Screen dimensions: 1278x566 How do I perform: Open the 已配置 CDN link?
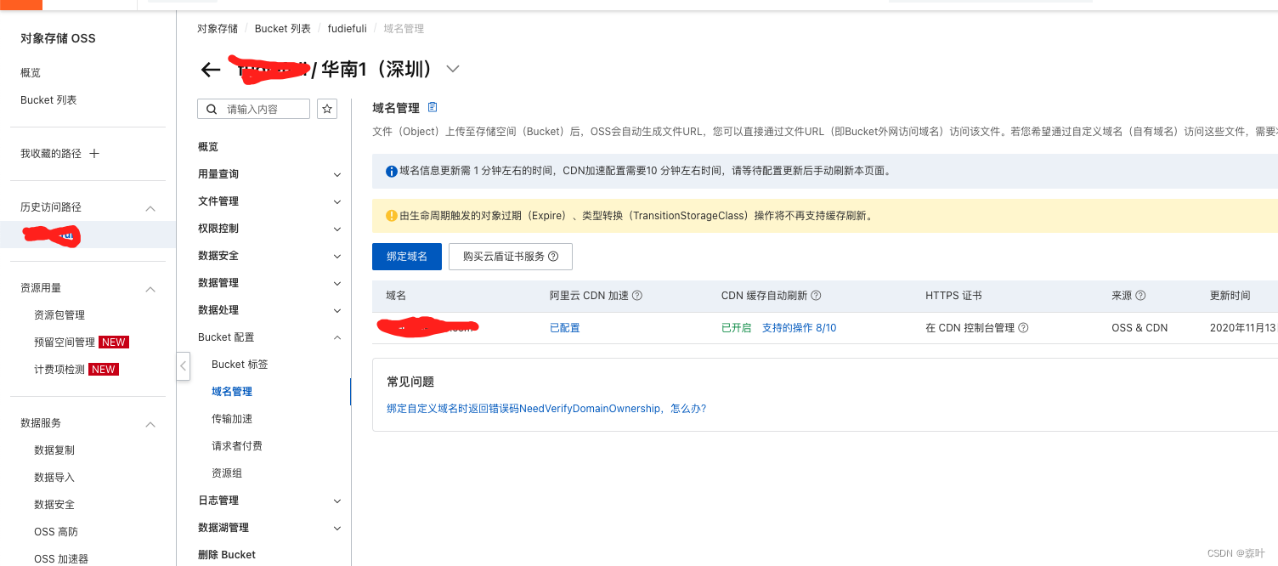[565, 328]
